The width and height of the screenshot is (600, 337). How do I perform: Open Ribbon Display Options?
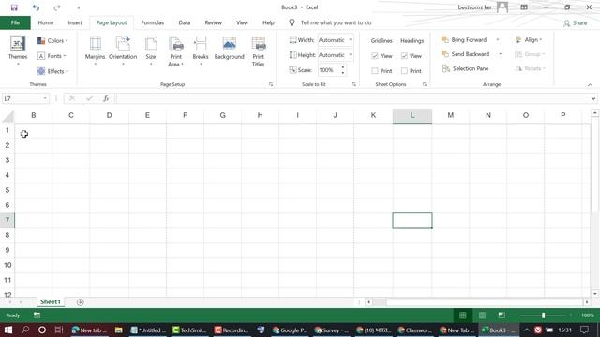click(524, 7)
